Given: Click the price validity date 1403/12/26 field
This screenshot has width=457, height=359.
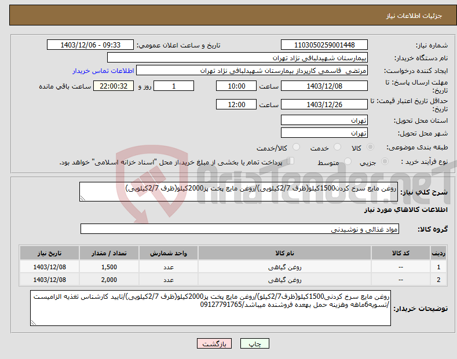Looking at the screenshot, I should click(324, 104).
